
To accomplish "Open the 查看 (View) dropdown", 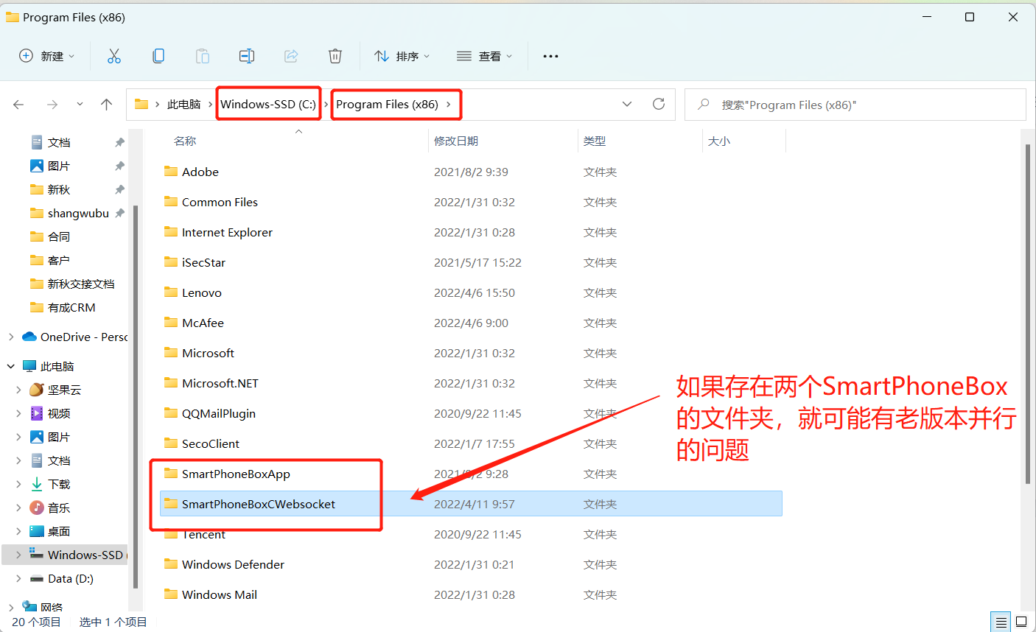I will (484, 56).
